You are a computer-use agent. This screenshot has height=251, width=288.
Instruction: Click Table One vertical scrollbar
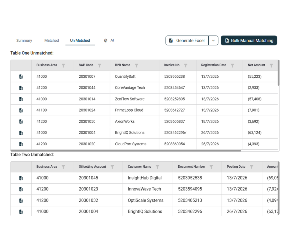pos(279,73)
